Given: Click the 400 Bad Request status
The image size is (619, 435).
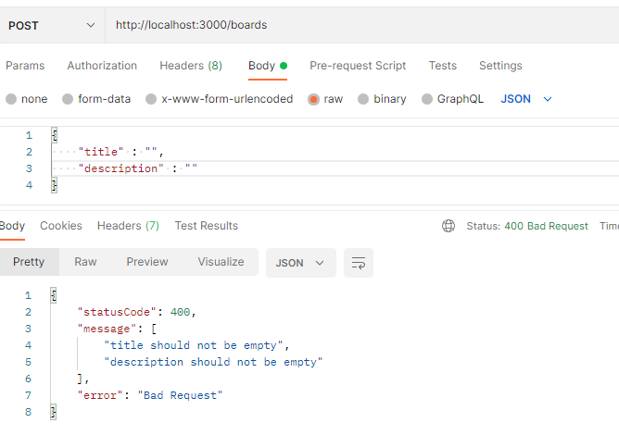Looking at the screenshot, I should coord(546,226).
